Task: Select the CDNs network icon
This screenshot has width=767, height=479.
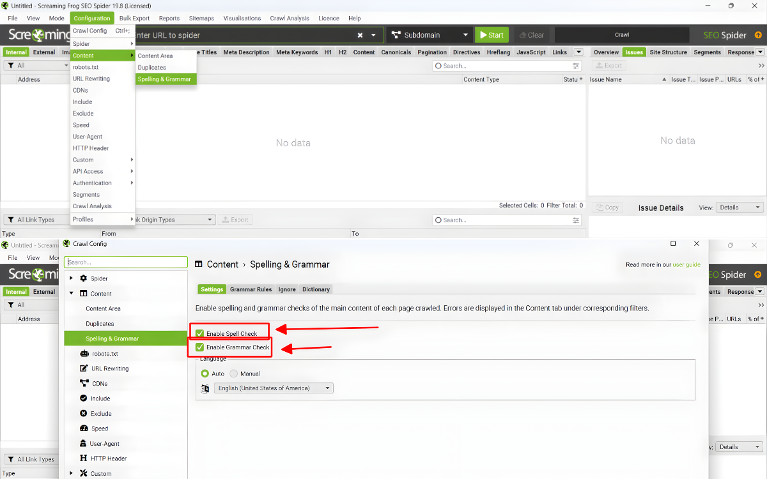Action: 84,384
